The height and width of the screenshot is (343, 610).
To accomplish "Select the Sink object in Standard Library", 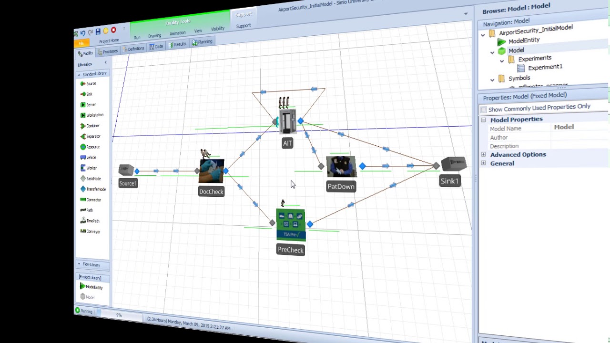I will tap(86, 94).
